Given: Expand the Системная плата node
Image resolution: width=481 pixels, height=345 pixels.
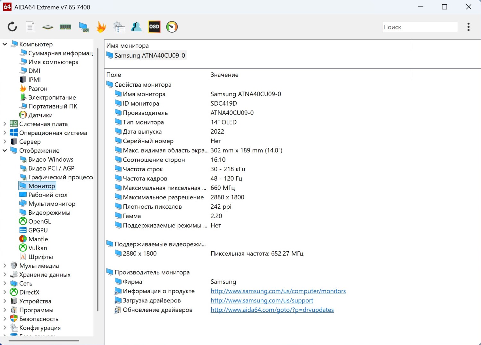Looking at the screenshot, I should (5, 124).
